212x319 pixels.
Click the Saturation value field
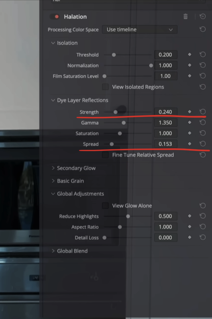(166, 133)
